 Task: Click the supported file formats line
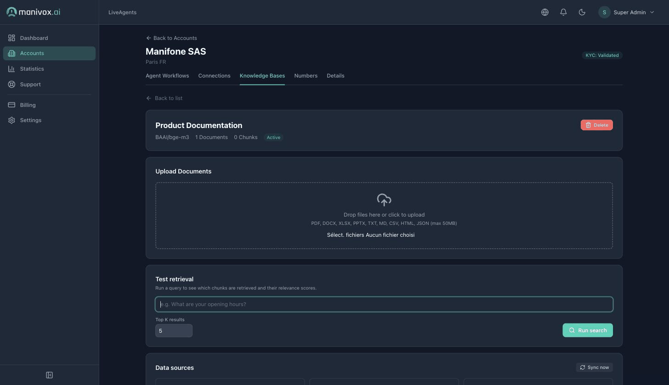[x=384, y=223]
